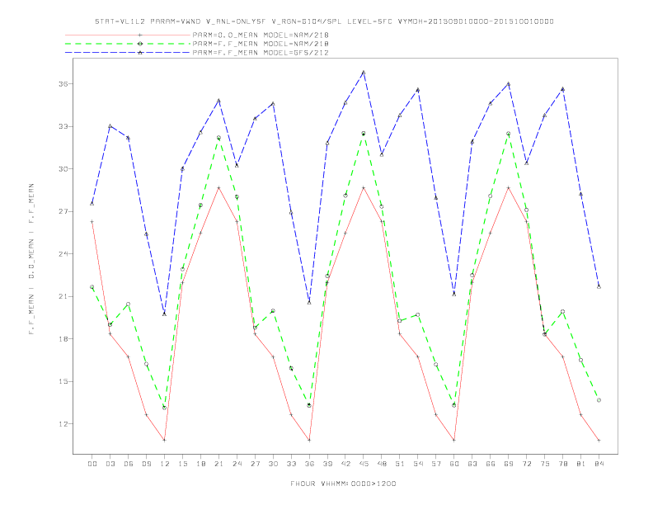Click forecast hour 48 on x-axis
Image resolution: width=653 pixels, height=505 pixels.
point(382,464)
